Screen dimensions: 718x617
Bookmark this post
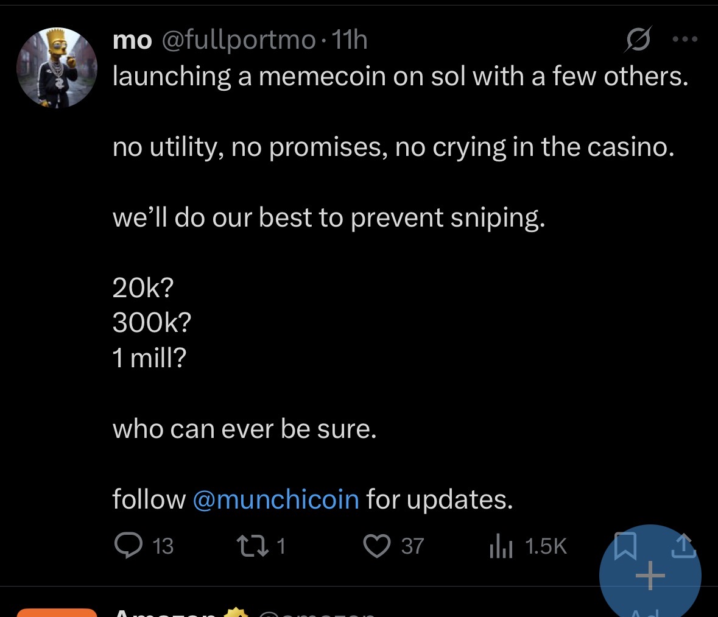click(x=624, y=545)
